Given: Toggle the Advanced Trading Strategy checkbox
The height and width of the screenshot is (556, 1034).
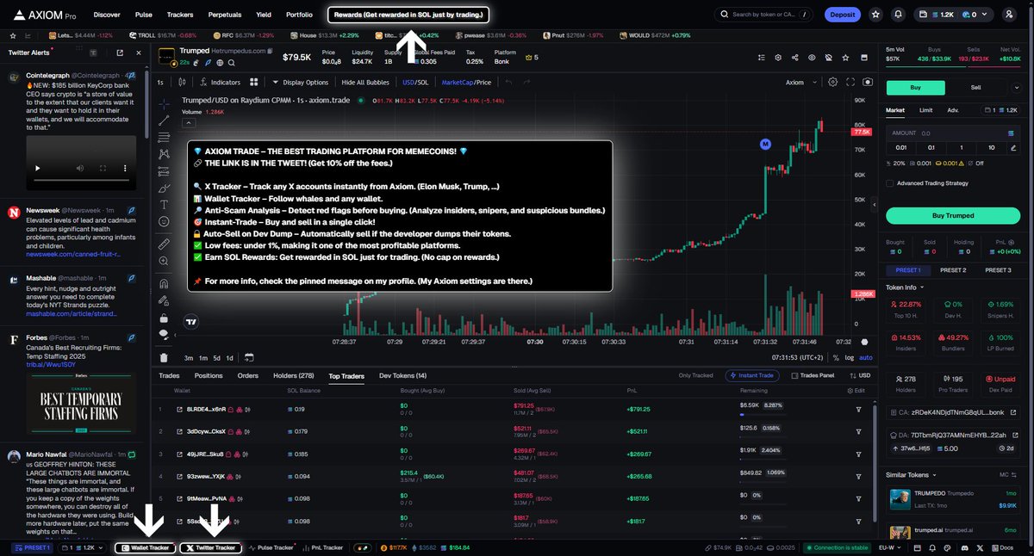Looking at the screenshot, I should [x=890, y=182].
